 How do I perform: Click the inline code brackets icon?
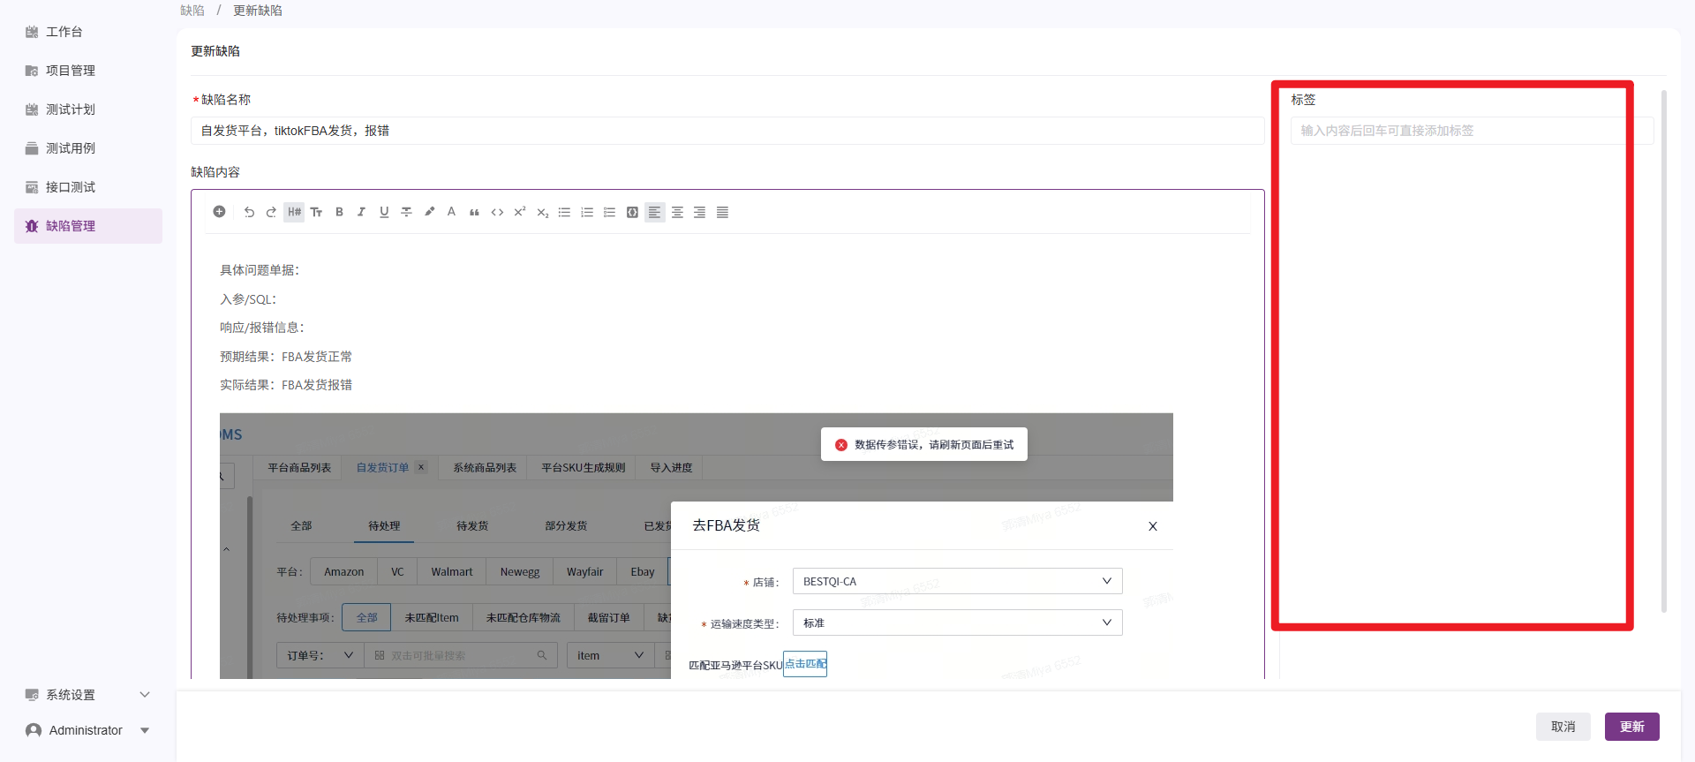497,212
